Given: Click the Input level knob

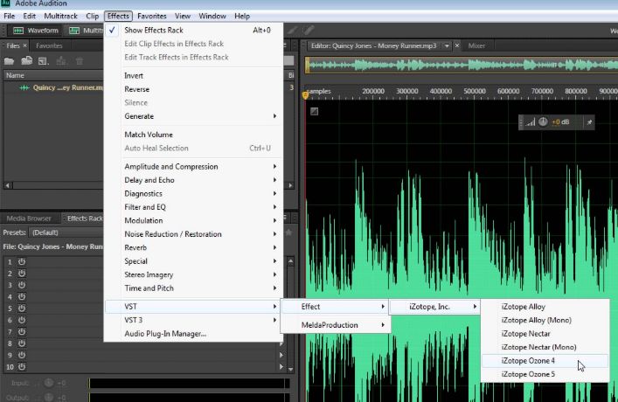Looking at the screenshot, I should (49, 383).
